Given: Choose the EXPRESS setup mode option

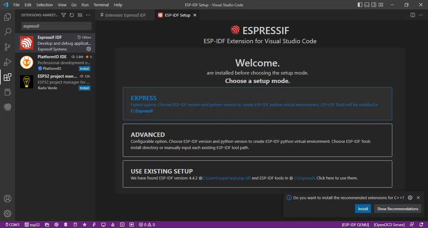Looking at the screenshot, I should pos(258,104).
